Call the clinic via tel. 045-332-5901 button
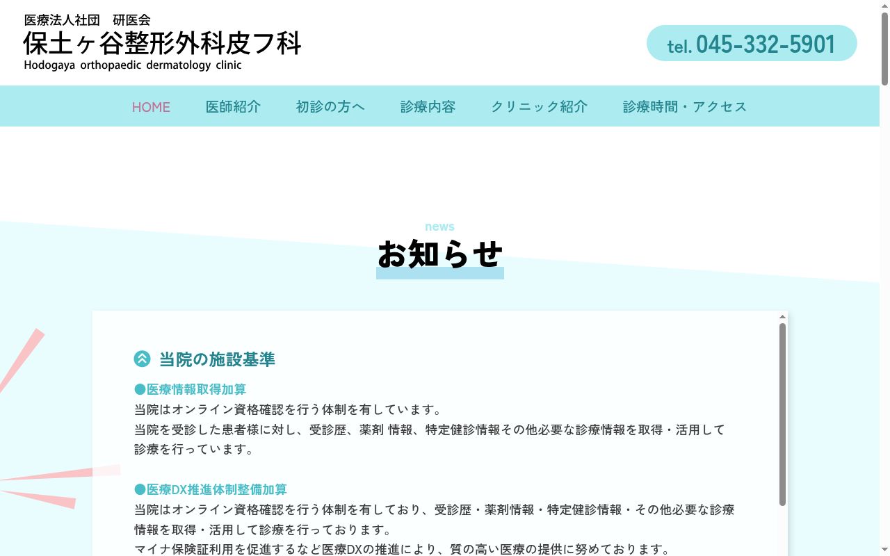Image resolution: width=890 pixels, height=556 pixels. pos(752,43)
